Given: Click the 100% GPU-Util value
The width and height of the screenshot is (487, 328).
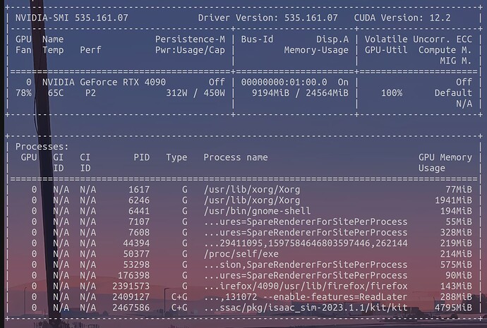Looking at the screenshot, I should click(x=390, y=92).
